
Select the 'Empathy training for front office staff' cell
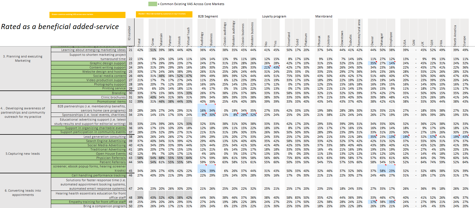tap(97, 202)
